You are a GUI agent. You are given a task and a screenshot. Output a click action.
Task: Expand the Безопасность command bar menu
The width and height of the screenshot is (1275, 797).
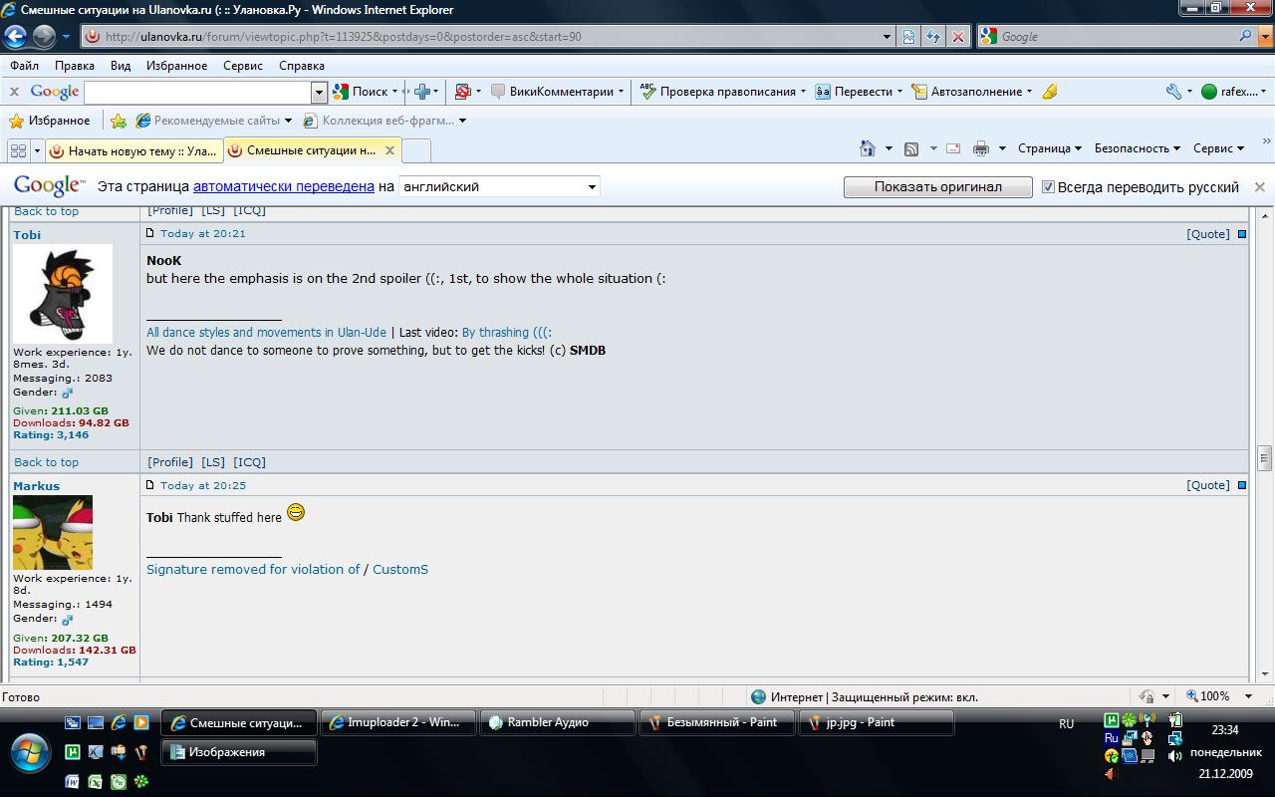point(1137,148)
